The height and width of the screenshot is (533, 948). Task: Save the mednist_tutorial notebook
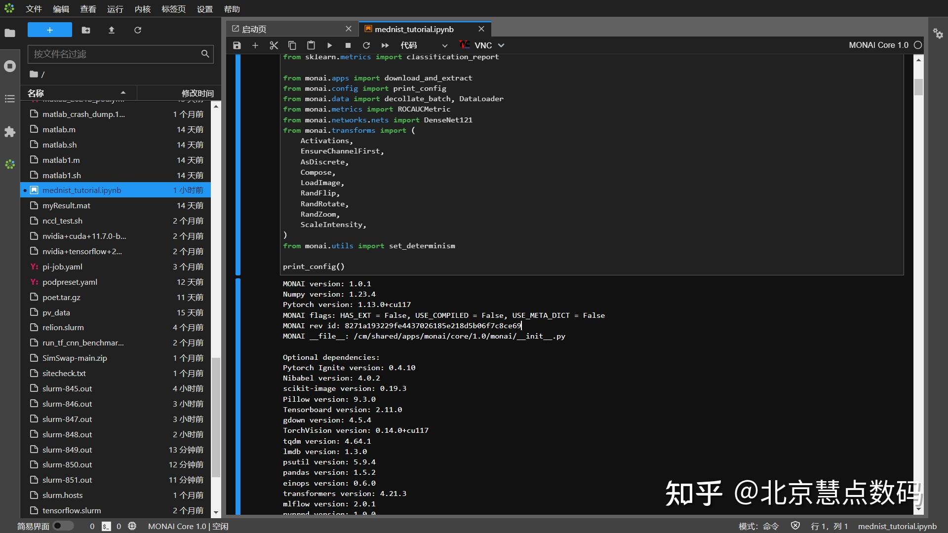coord(237,45)
